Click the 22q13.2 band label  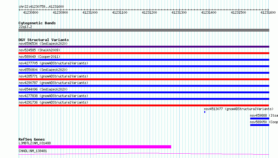[25, 27]
